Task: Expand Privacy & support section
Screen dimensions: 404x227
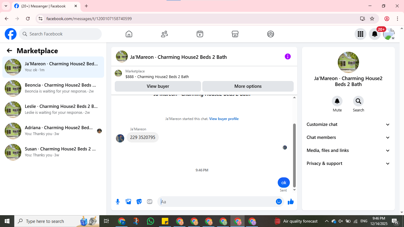Action: (348, 163)
